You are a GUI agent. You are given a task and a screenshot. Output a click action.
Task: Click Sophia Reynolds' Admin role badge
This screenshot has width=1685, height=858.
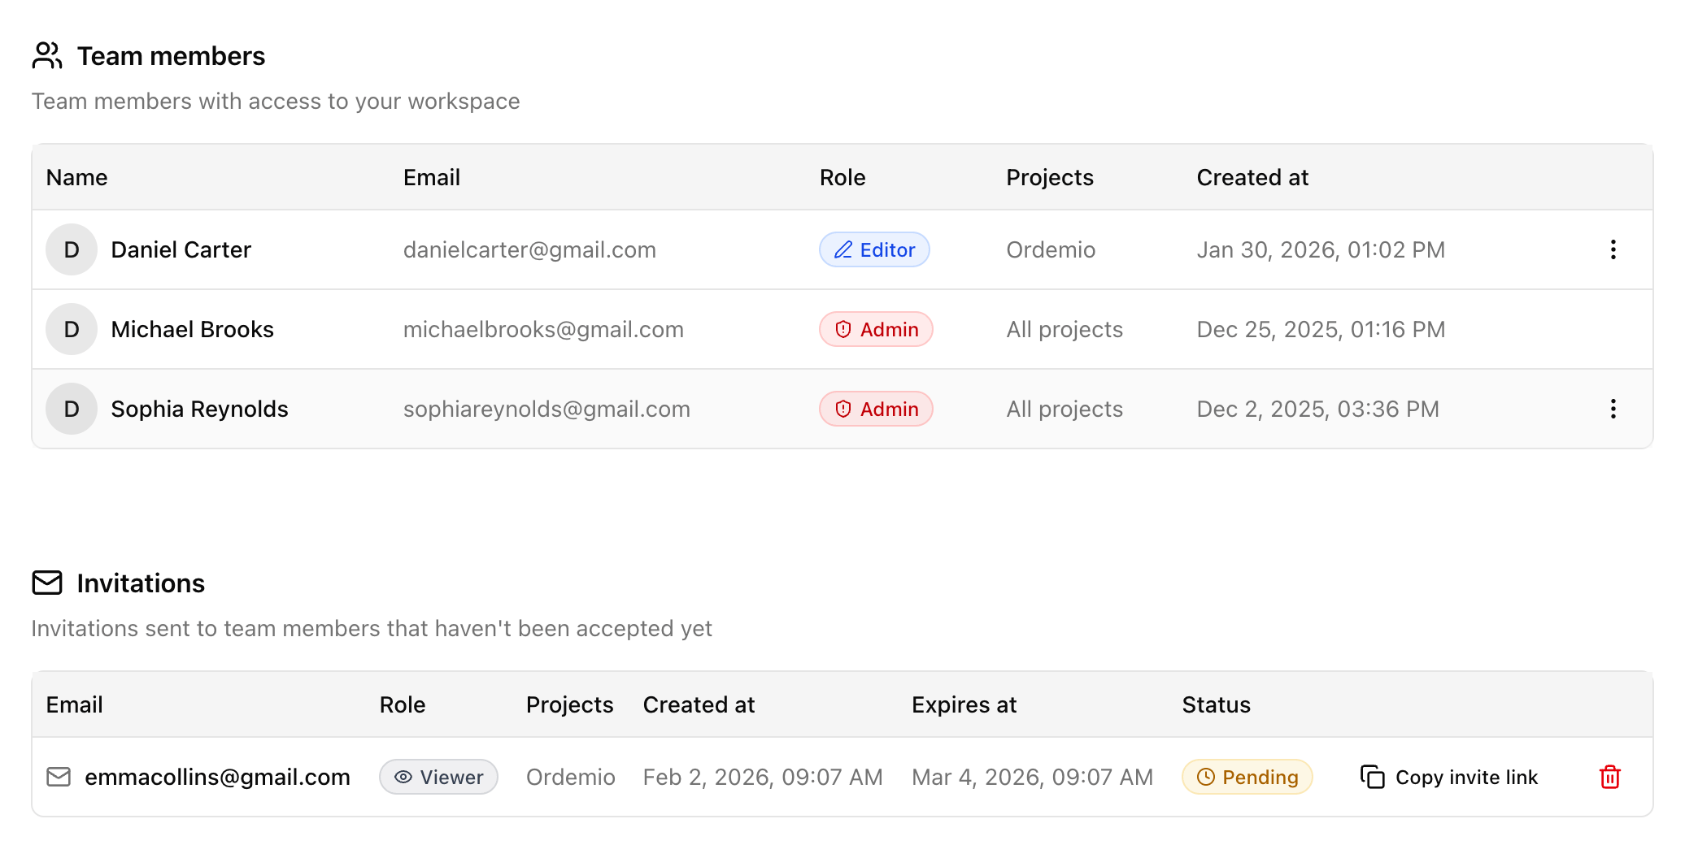[x=876, y=409]
